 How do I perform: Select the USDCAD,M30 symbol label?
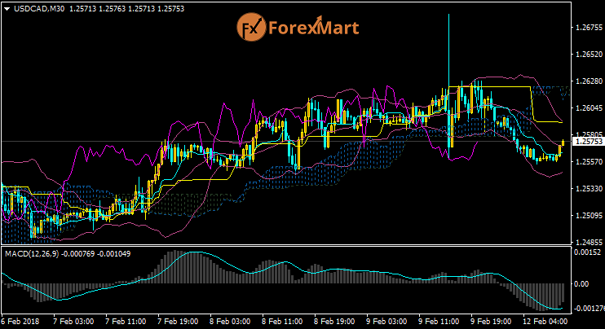[38, 8]
